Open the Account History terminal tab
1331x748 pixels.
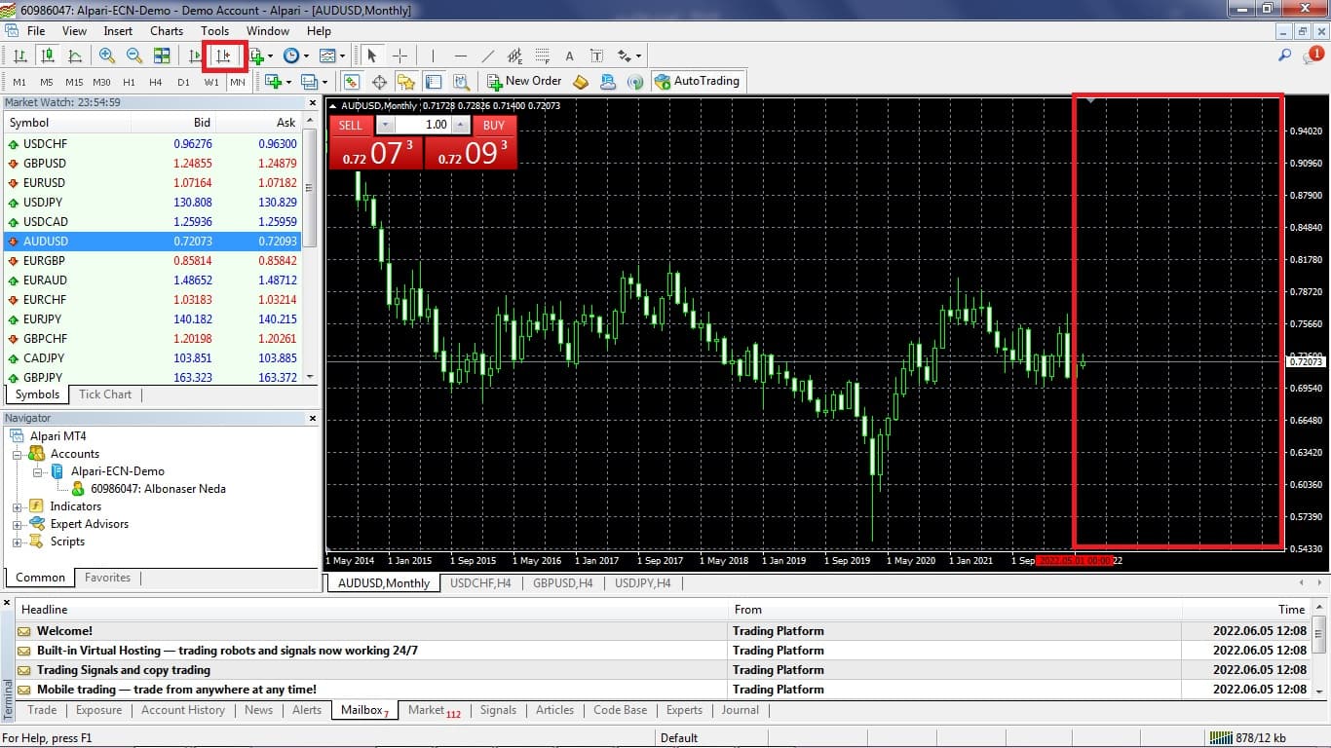[183, 710]
